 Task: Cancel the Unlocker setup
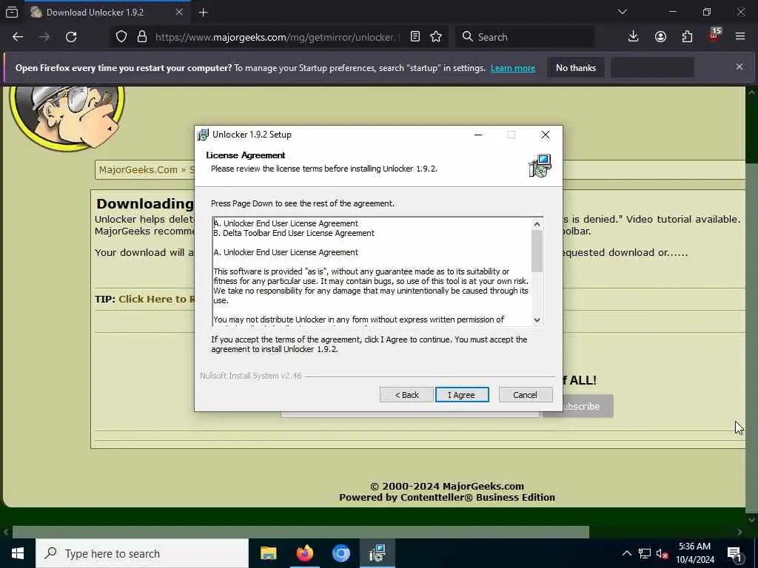pos(525,395)
